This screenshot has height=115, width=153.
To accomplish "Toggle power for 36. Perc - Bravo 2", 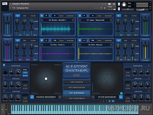I will coord(80,40).
